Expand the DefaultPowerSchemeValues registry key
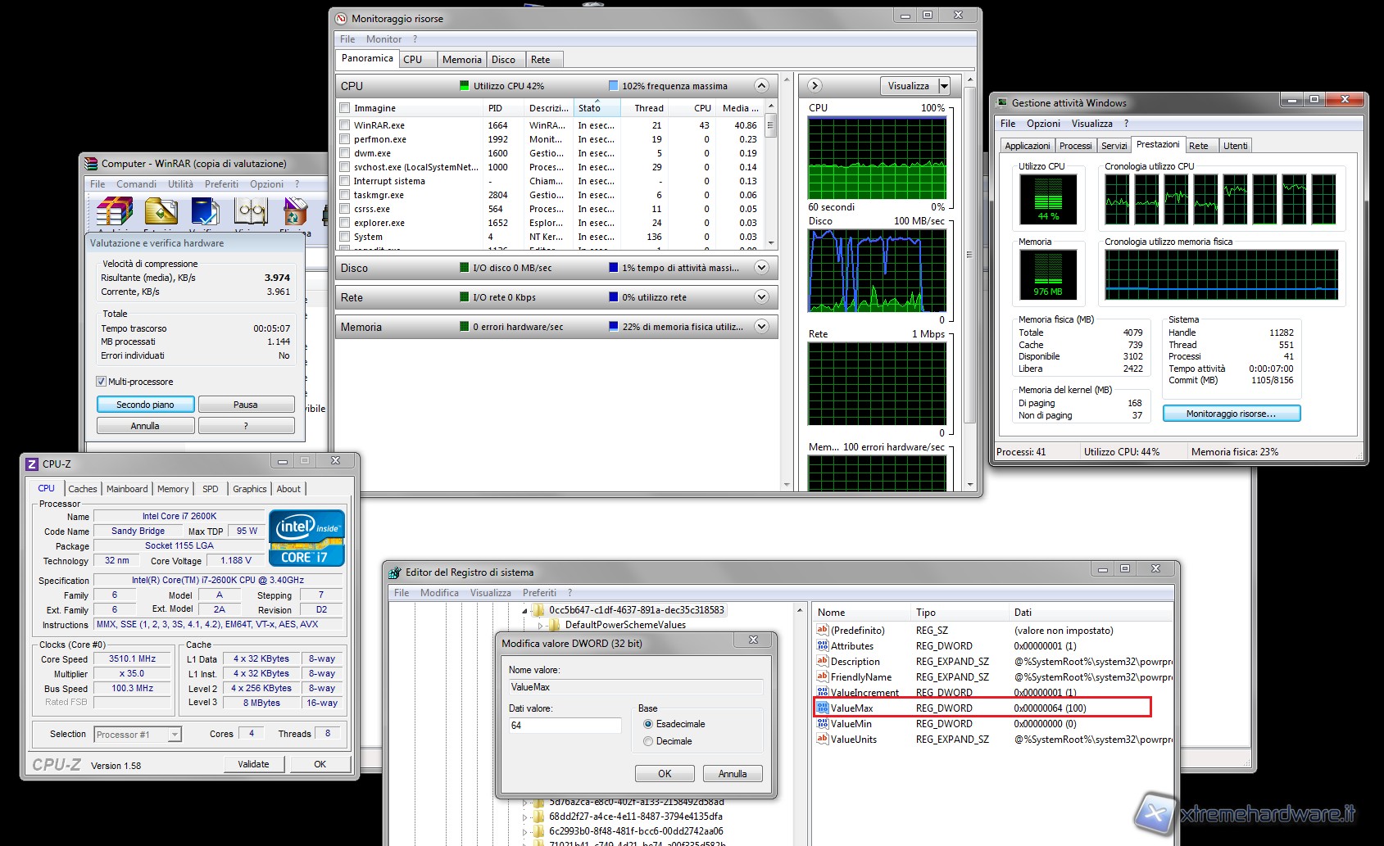 point(541,625)
